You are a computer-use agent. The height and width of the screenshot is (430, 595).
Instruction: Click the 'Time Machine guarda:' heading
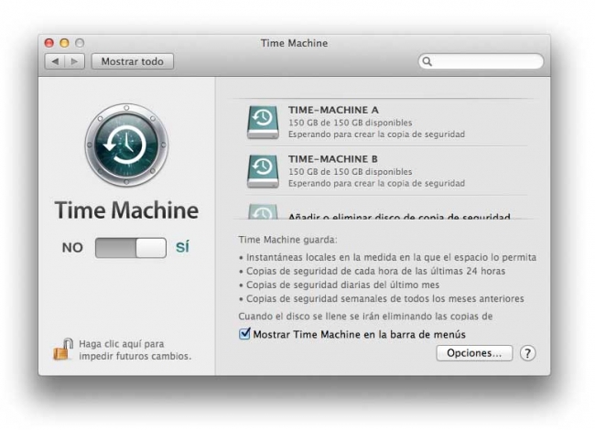point(287,240)
